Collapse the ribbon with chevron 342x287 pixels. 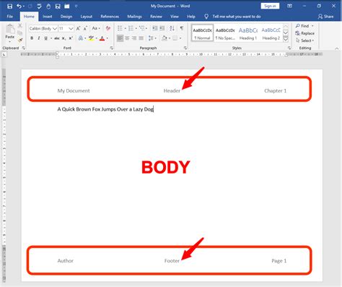(337, 48)
